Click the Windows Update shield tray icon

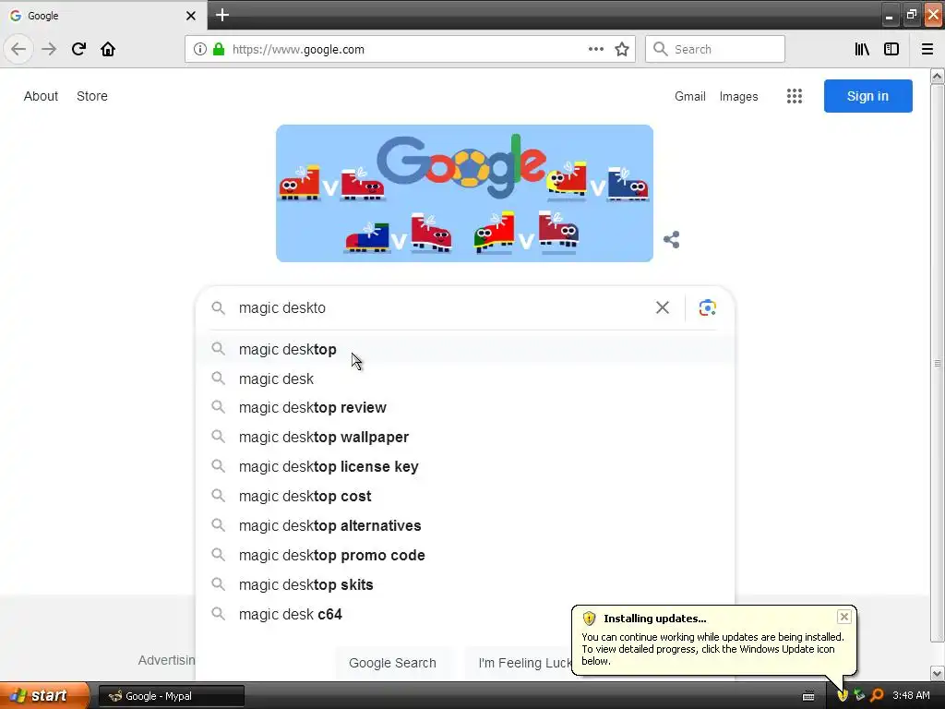tap(843, 695)
